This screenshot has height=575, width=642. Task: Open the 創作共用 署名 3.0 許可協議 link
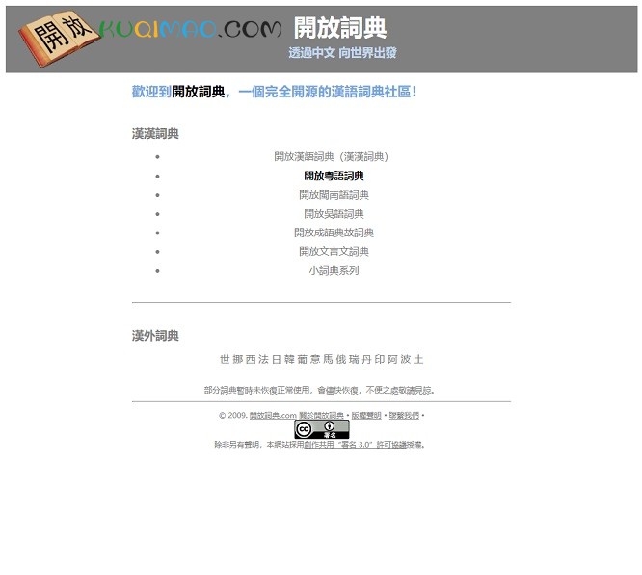(356, 445)
